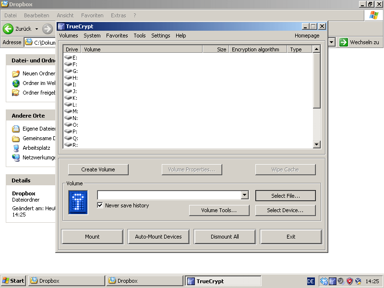Open the address bar dropdown arrow
The height and width of the screenshot is (288, 384).
click(x=331, y=42)
